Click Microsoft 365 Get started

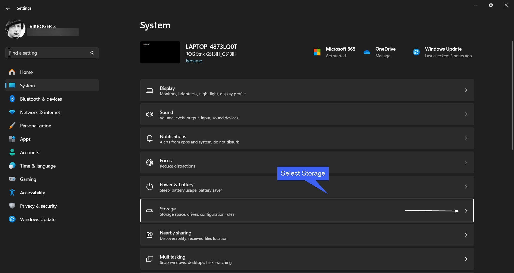pos(336,56)
